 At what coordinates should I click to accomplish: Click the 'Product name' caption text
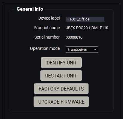pos(47,28)
